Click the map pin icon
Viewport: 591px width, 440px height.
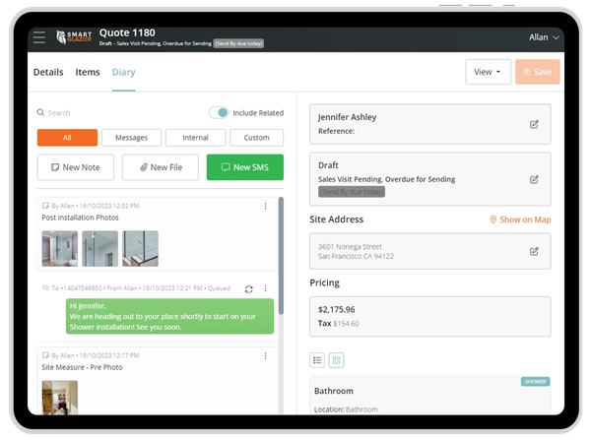pyautogui.click(x=492, y=220)
